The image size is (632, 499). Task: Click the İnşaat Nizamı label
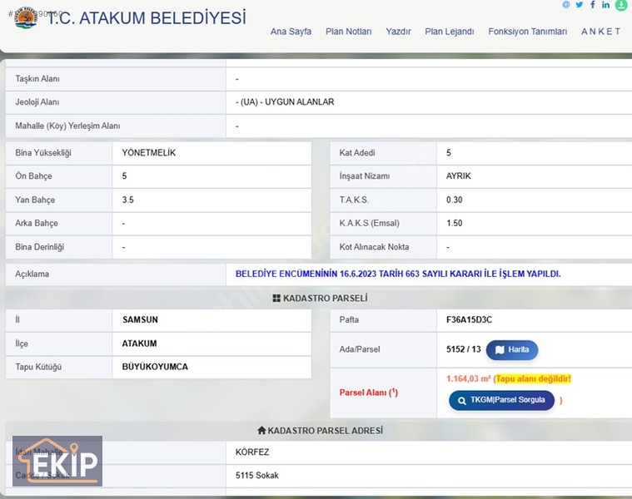(365, 176)
